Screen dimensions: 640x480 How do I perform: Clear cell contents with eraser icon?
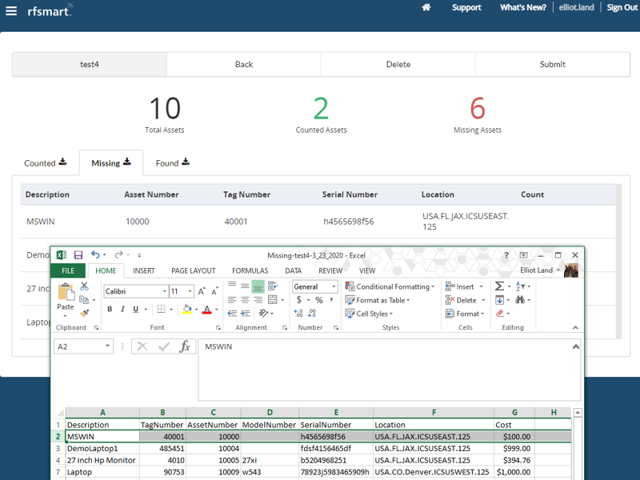click(499, 313)
